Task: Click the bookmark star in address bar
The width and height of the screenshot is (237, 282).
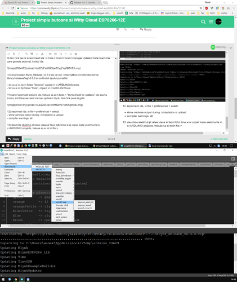Action: 201,8
